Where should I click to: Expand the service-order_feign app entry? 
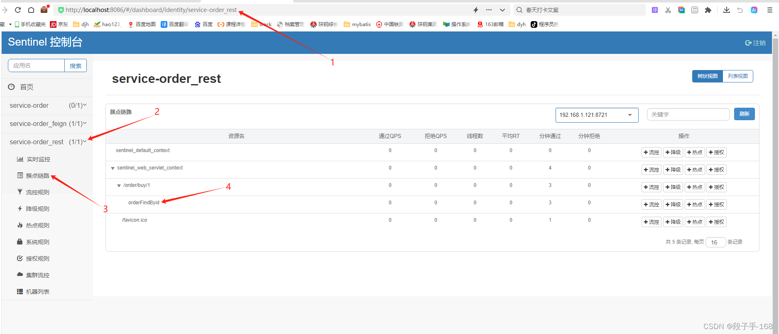point(47,124)
